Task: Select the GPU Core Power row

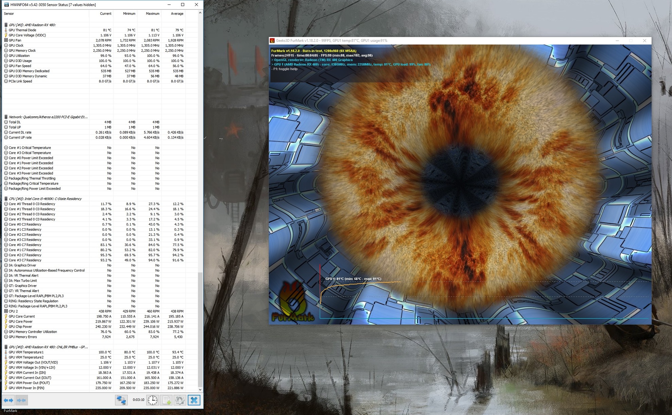Action: pyautogui.click(x=100, y=321)
